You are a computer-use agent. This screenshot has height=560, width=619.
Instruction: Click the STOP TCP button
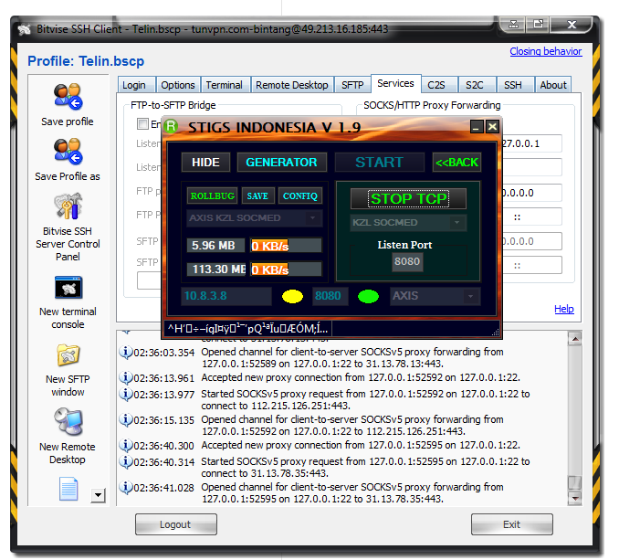point(408,198)
